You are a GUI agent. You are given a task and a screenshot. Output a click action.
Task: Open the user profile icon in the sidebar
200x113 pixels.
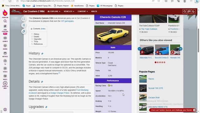pos(5,110)
